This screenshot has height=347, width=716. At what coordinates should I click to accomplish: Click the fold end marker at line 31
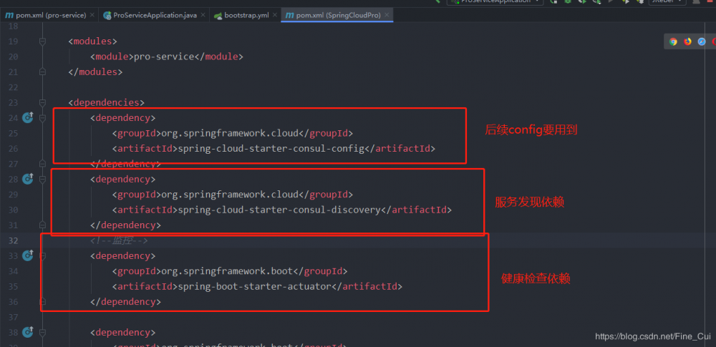click(42, 225)
